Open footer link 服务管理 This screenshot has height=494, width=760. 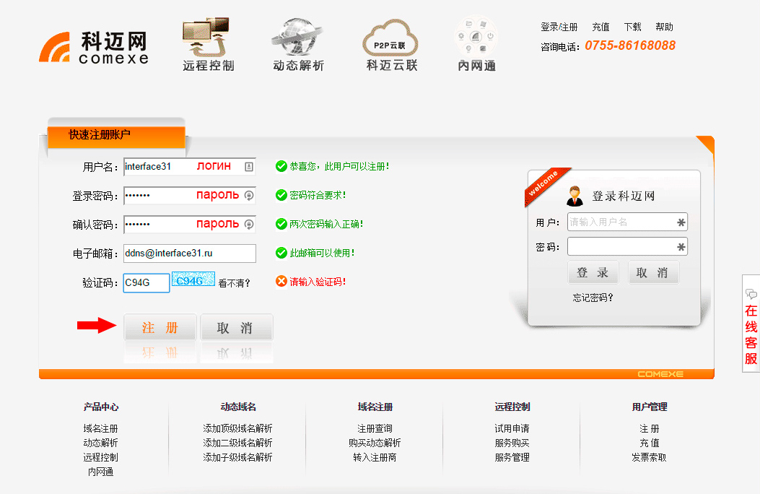(512, 457)
